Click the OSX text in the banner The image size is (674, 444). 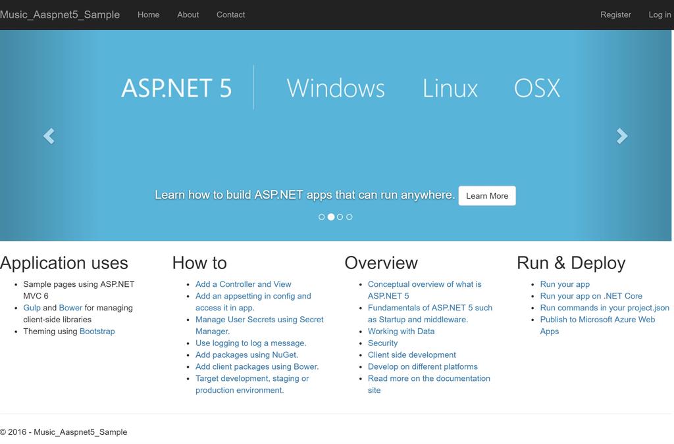click(537, 88)
